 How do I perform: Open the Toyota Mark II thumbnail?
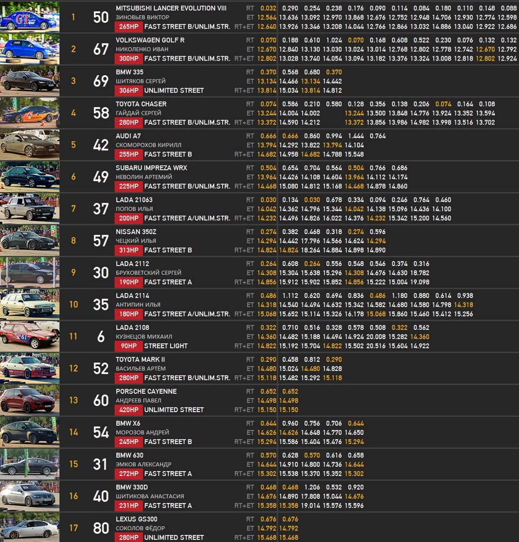[x=30, y=368]
